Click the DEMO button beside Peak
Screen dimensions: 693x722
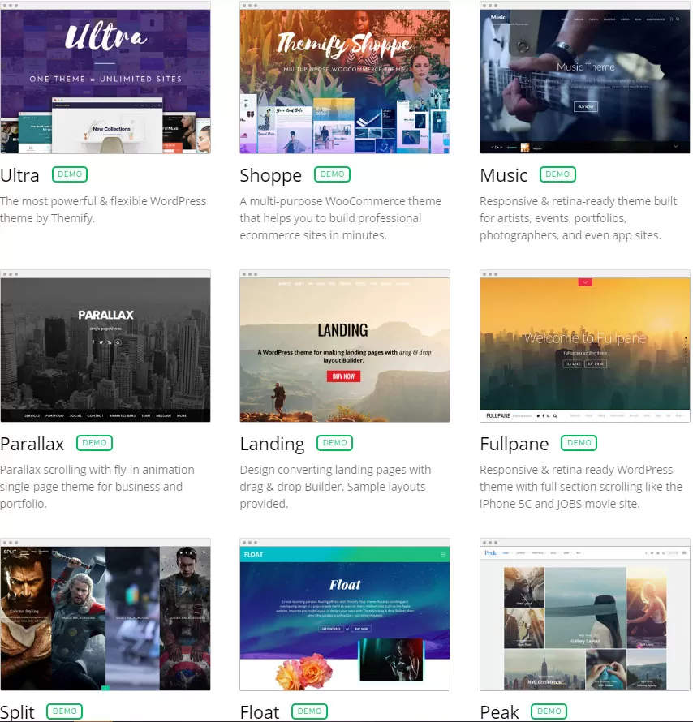[x=549, y=711]
